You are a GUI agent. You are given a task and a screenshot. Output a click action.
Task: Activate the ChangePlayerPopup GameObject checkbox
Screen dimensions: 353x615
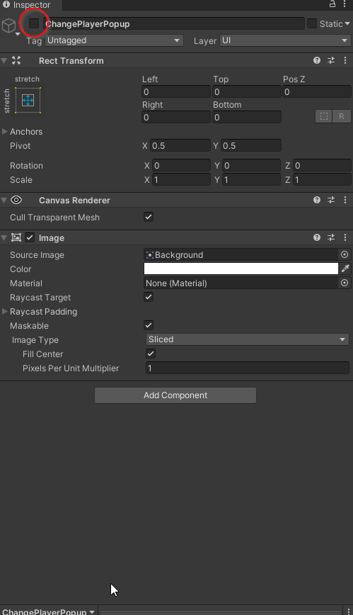tap(34, 23)
